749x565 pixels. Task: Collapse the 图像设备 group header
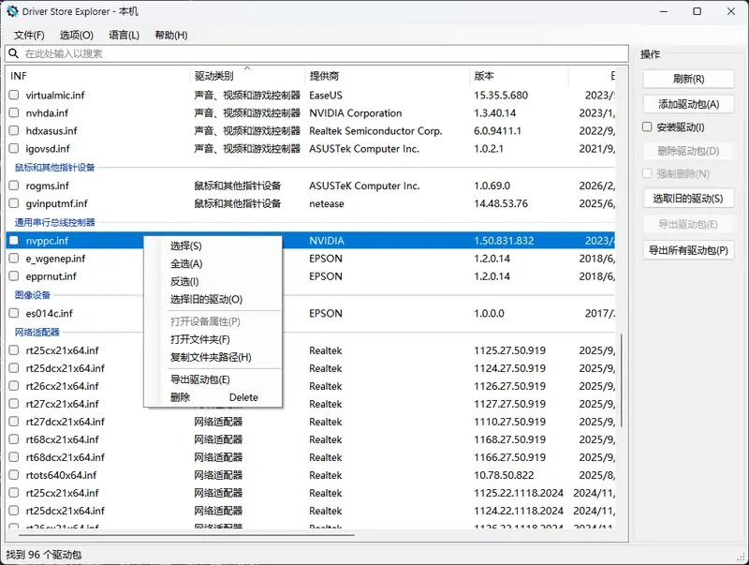pos(33,295)
